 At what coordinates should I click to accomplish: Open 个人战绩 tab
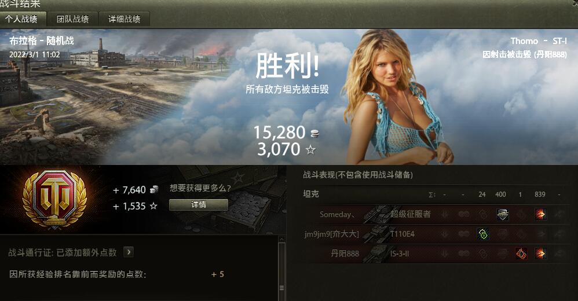click(x=23, y=19)
